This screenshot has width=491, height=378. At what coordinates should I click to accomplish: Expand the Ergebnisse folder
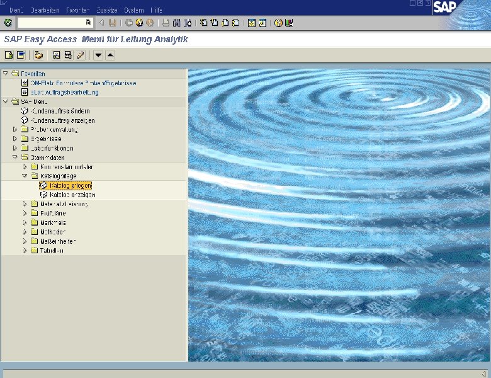pyautogui.click(x=14, y=139)
